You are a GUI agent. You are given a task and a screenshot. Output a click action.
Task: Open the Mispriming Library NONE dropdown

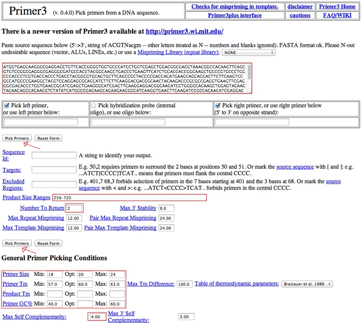point(249,52)
